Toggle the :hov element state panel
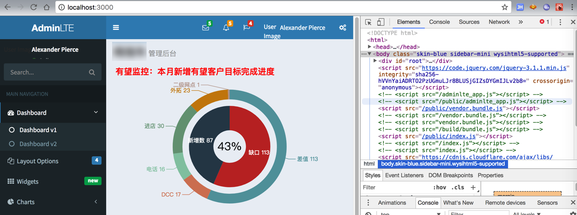This screenshot has height=215, width=577. pos(439,187)
